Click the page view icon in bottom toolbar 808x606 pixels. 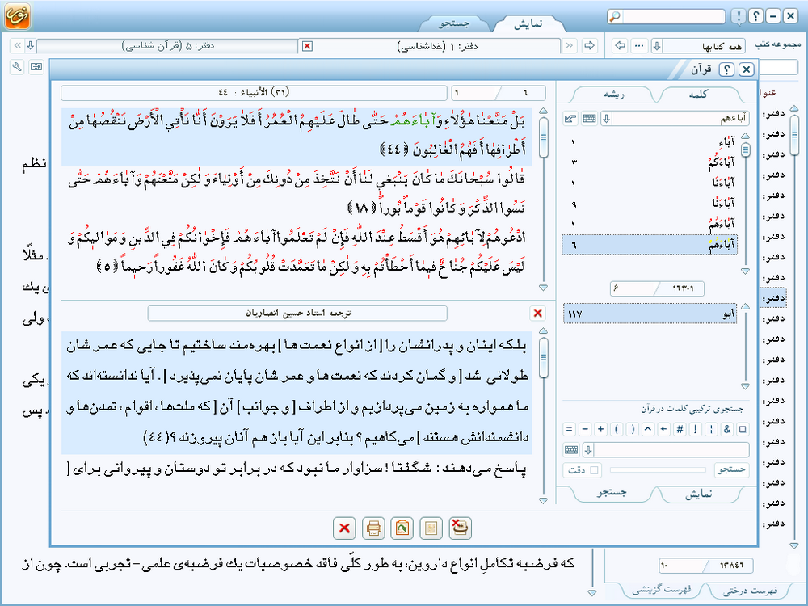431,528
